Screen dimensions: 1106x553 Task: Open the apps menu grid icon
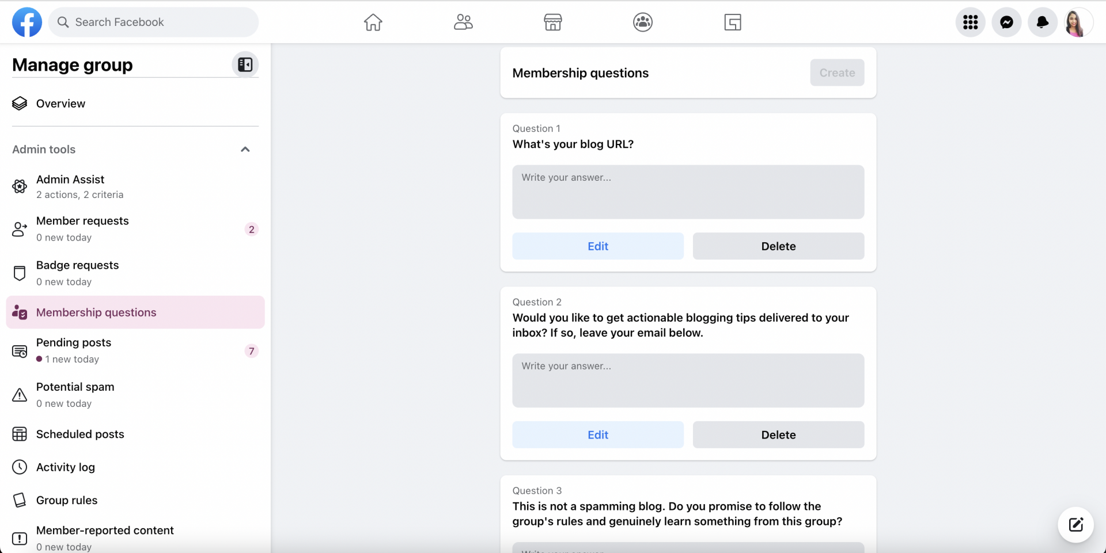pyautogui.click(x=970, y=22)
